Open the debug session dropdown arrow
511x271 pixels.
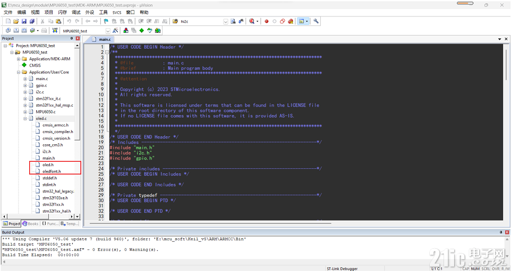[258, 21]
